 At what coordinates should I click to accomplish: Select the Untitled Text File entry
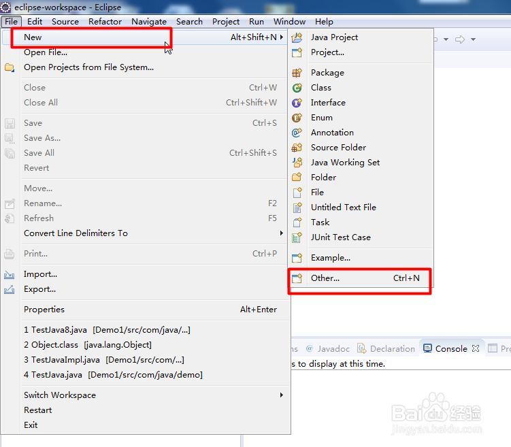click(361, 208)
